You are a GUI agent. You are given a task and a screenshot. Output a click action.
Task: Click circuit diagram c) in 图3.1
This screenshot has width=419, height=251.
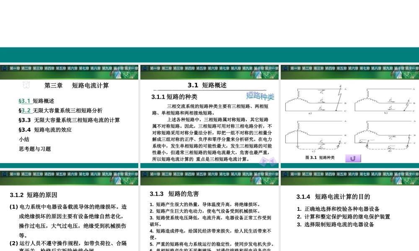click(316, 136)
